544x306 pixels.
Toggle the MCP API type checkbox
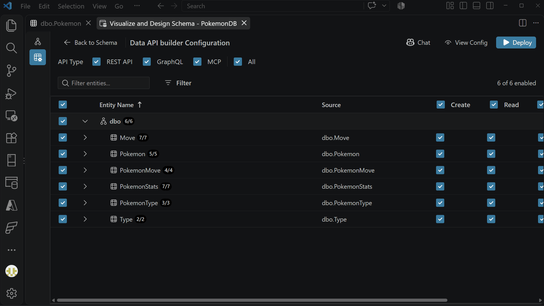point(197,62)
